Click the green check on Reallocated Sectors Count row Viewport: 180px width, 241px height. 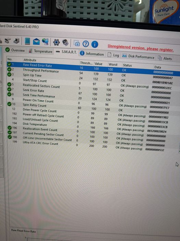tap(9, 84)
